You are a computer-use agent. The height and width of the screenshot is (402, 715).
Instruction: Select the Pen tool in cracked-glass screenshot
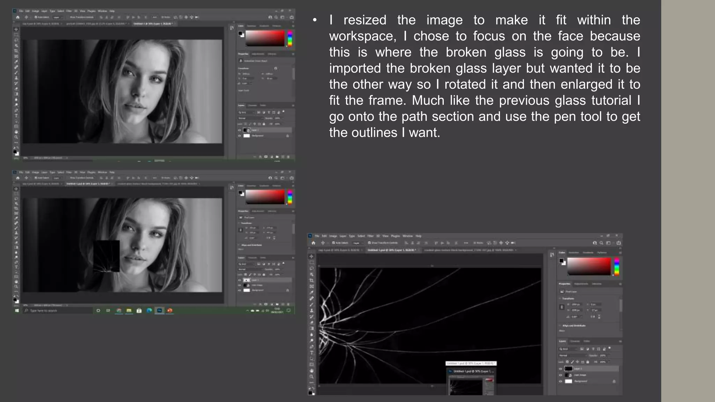[311, 347]
